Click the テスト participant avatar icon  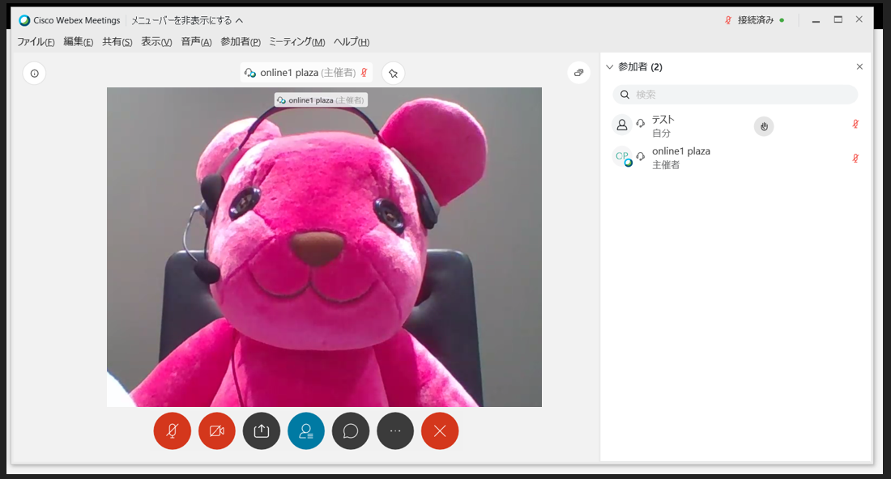622,125
